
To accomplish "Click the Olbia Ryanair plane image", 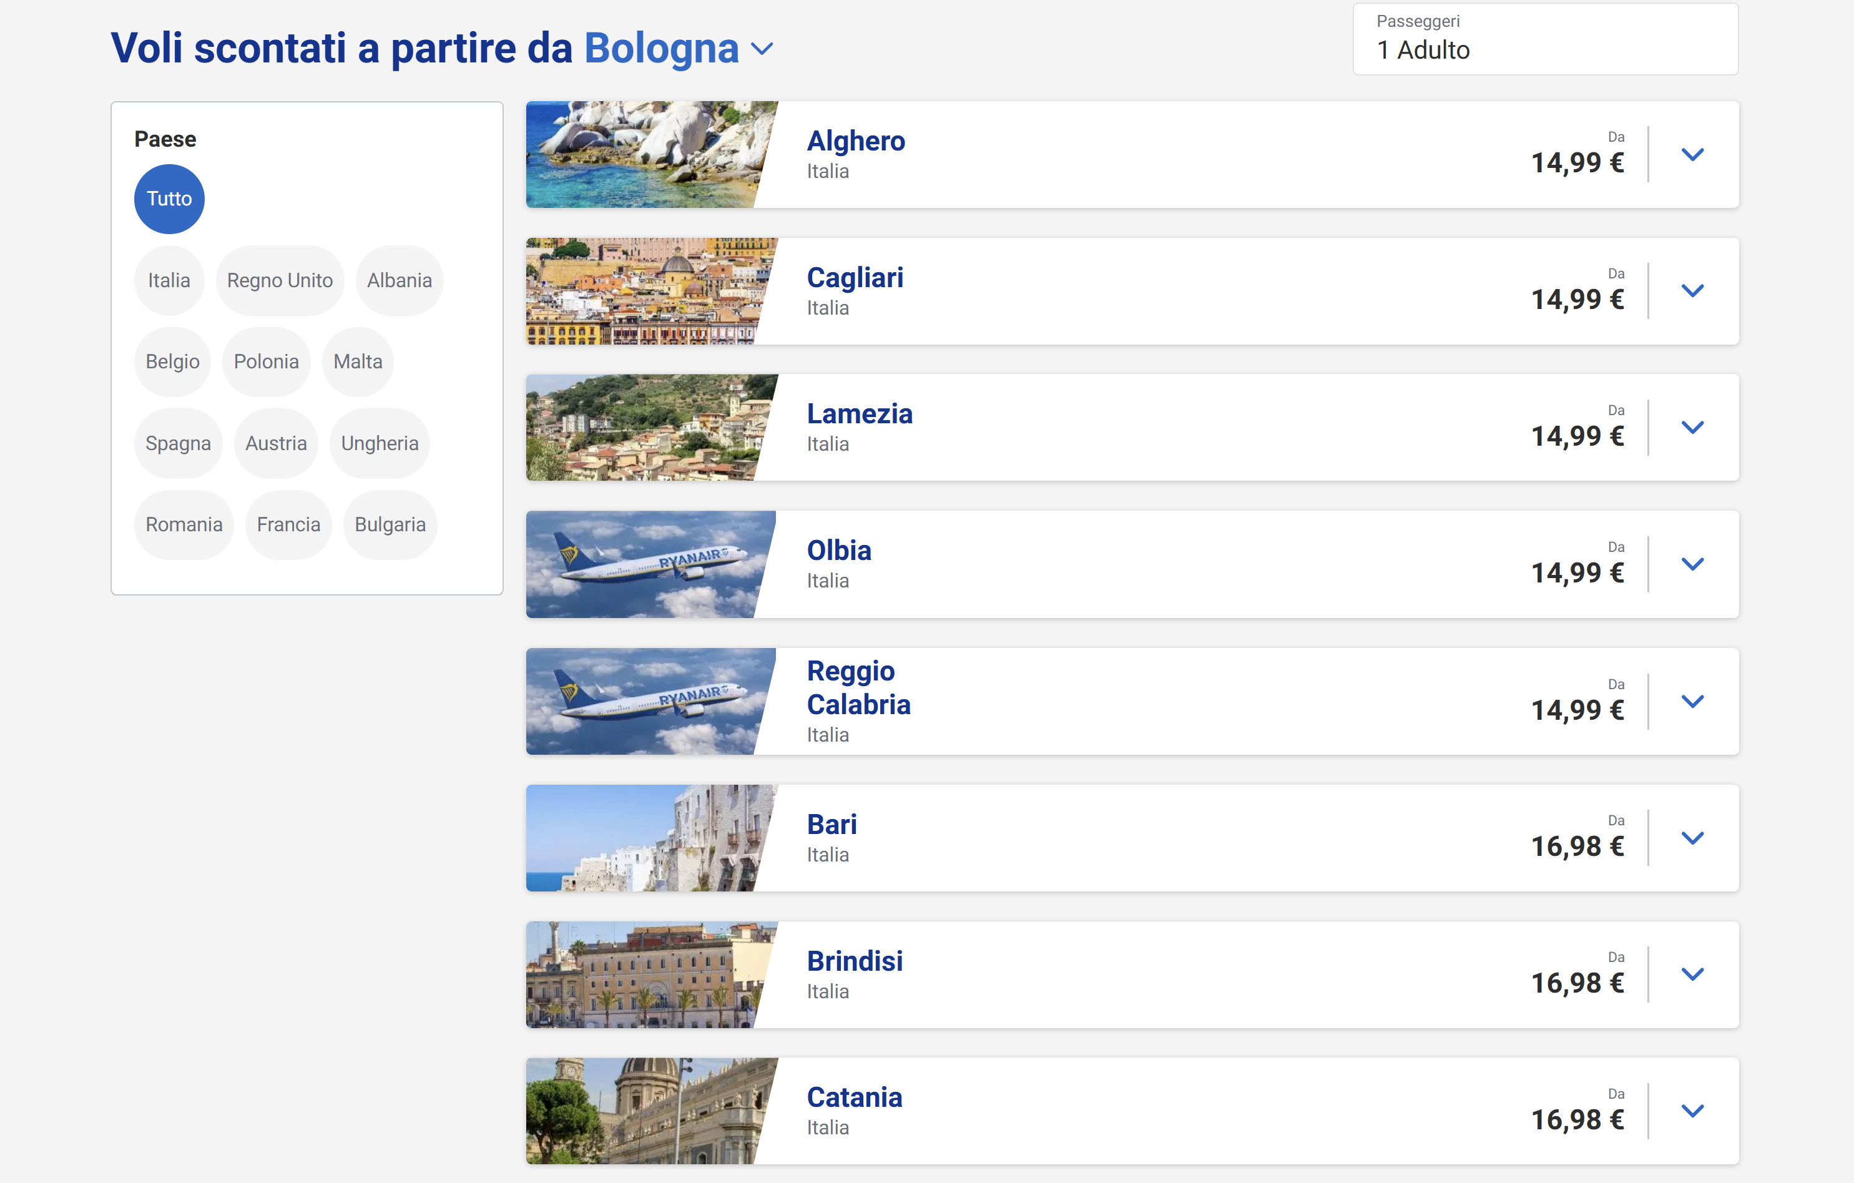I will click(650, 564).
